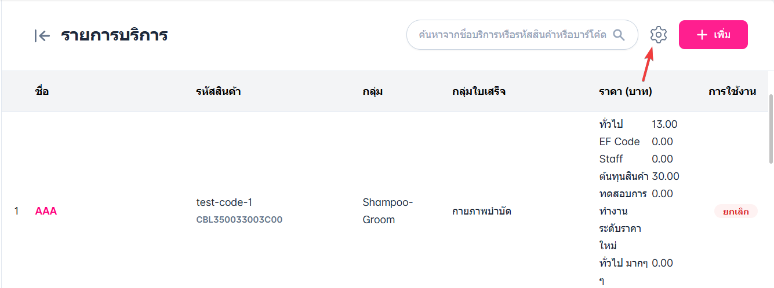
Task: Open settings via the gear icon
Action: [659, 35]
